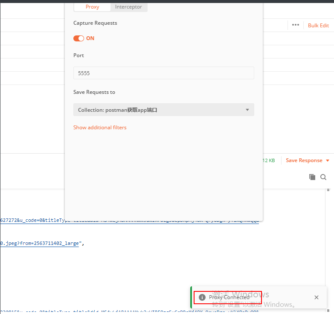This screenshot has width=334, height=314.
Task: Copy the response body with copy icon
Action: coord(312,177)
